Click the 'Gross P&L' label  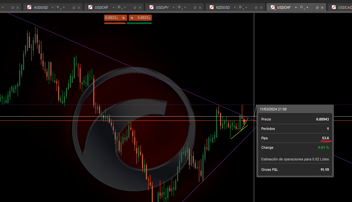pos(270,170)
